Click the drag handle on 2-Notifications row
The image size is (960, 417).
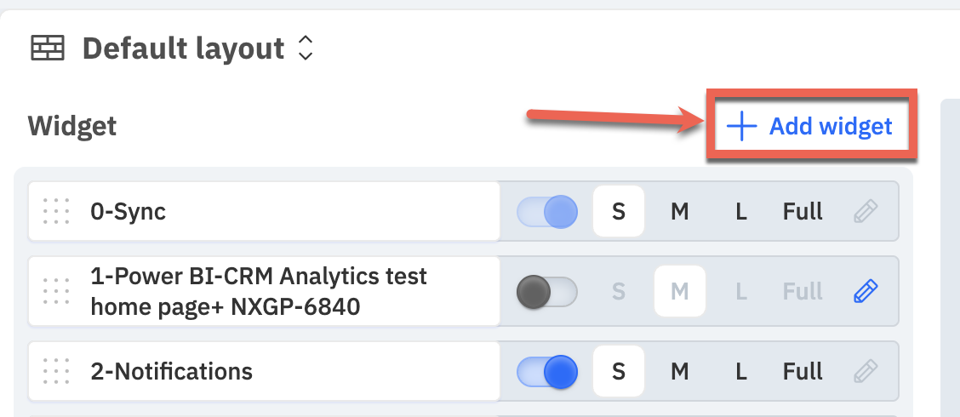pos(56,371)
